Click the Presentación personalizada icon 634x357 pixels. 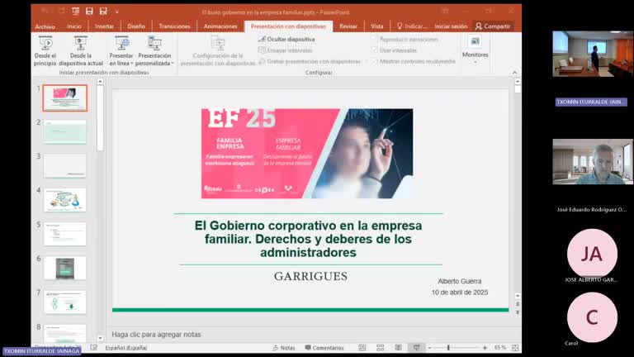(154, 44)
